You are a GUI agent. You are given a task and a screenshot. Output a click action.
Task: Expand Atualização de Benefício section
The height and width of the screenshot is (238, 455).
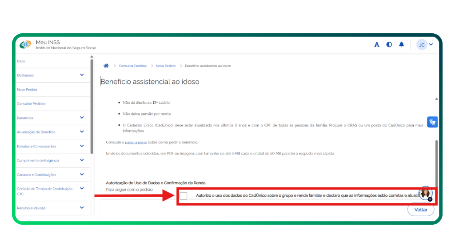(82, 131)
